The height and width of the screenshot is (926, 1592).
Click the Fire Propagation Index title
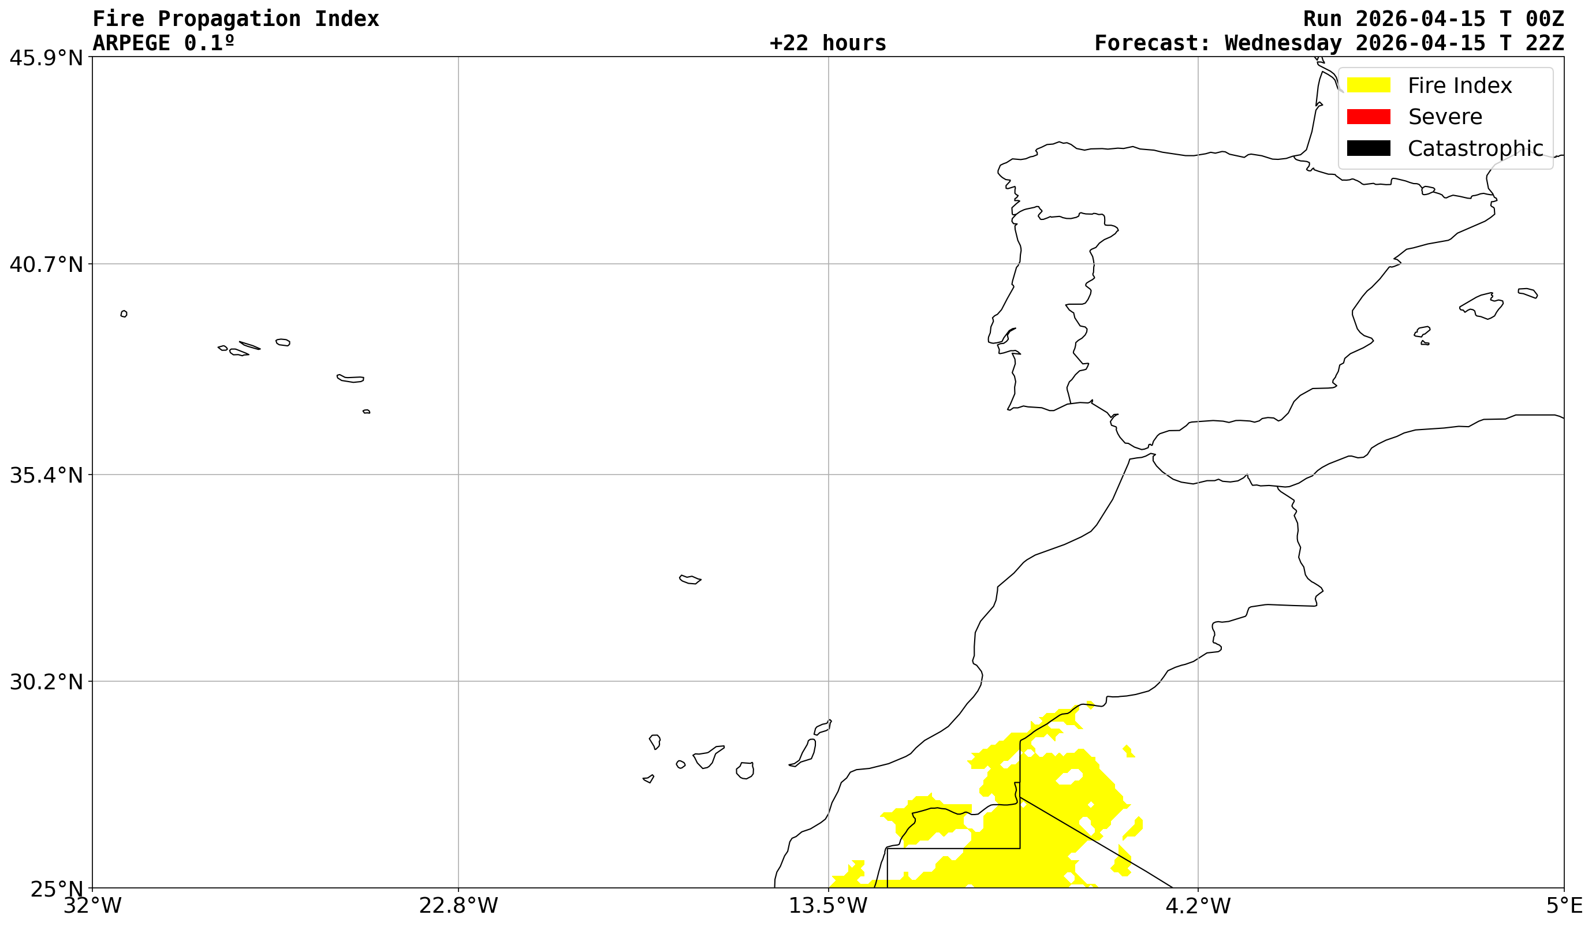click(x=236, y=19)
